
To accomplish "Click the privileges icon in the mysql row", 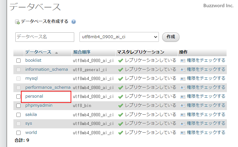I will [x=183, y=79].
